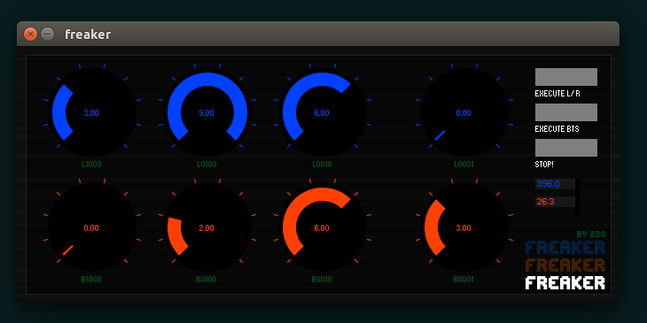Click the B0010 label text
Screen dimensions: 647x323
[322, 280]
